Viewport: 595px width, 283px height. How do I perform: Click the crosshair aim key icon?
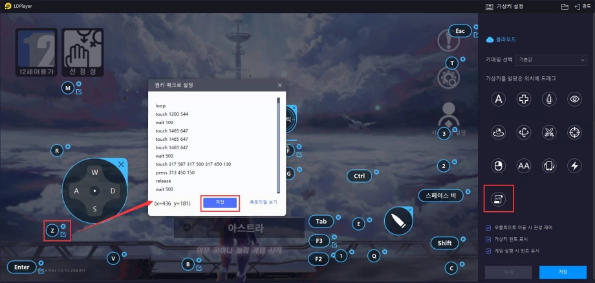(x=574, y=132)
